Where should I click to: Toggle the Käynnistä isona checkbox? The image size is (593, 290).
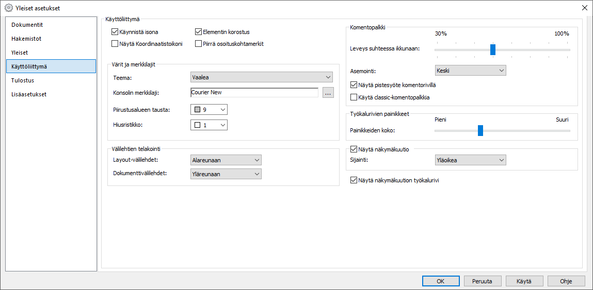(115, 32)
